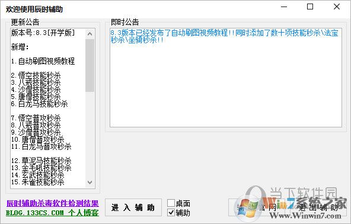Select the line 2.悟空技能秒杀
The width and height of the screenshot is (351, 224).
pyautogui.click(x=36, y=75)
